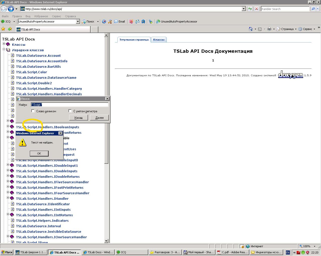Switch to the C.pdf Adobe Reader taskbar button
This screenshot has height=256, width=321.
(x=233, y=252)
